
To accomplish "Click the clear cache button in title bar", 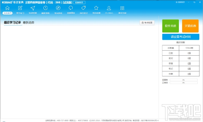I will click(180, 2).
